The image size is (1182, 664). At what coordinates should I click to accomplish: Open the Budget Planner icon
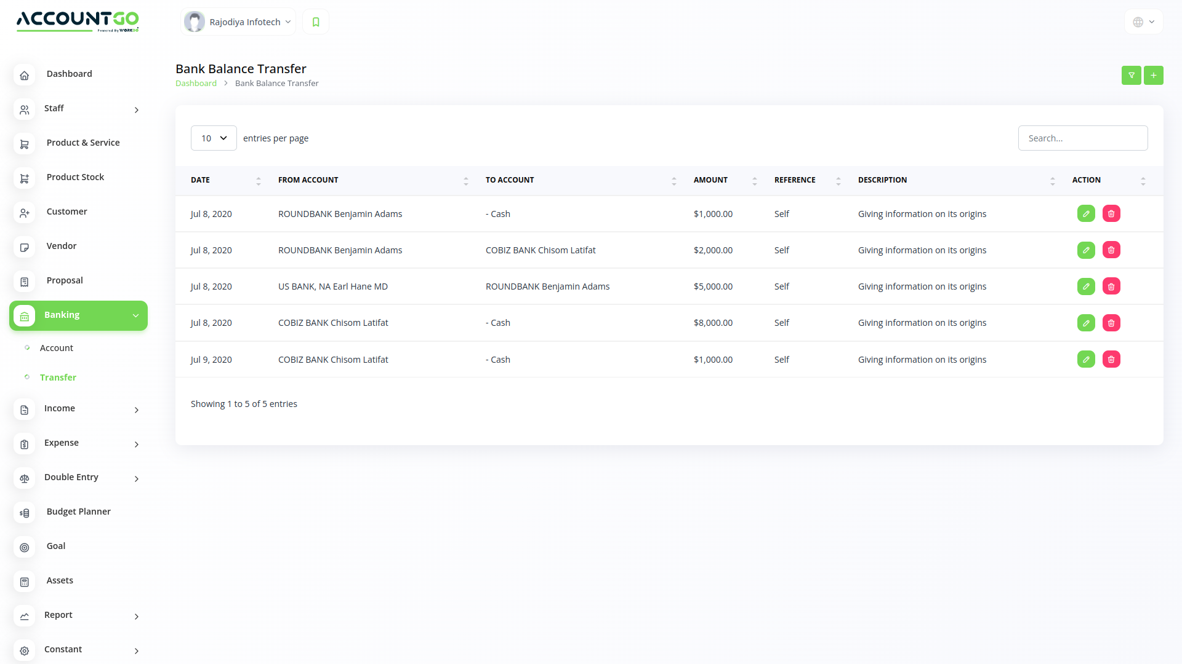[24, 513]
